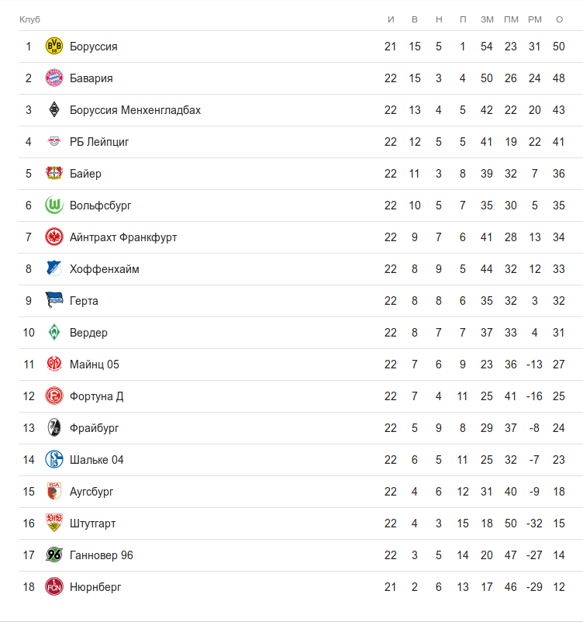Click the Hannover 96 logo
The width and height of the screenshot is (583, 622).
coord(54,555)
